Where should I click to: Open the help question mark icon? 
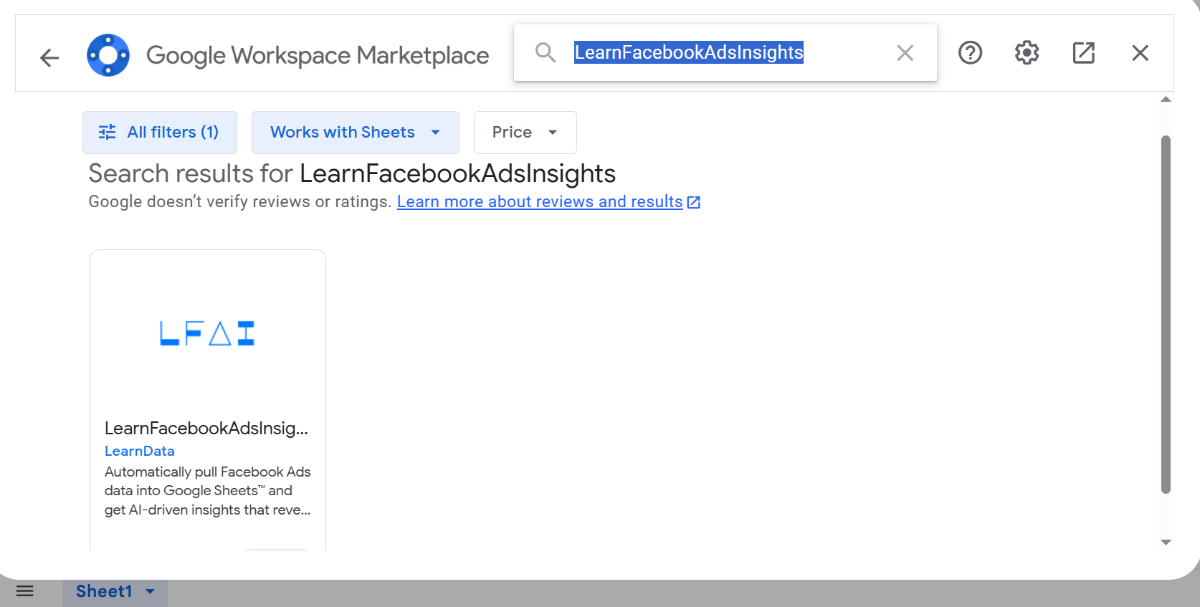pos(971,52)
